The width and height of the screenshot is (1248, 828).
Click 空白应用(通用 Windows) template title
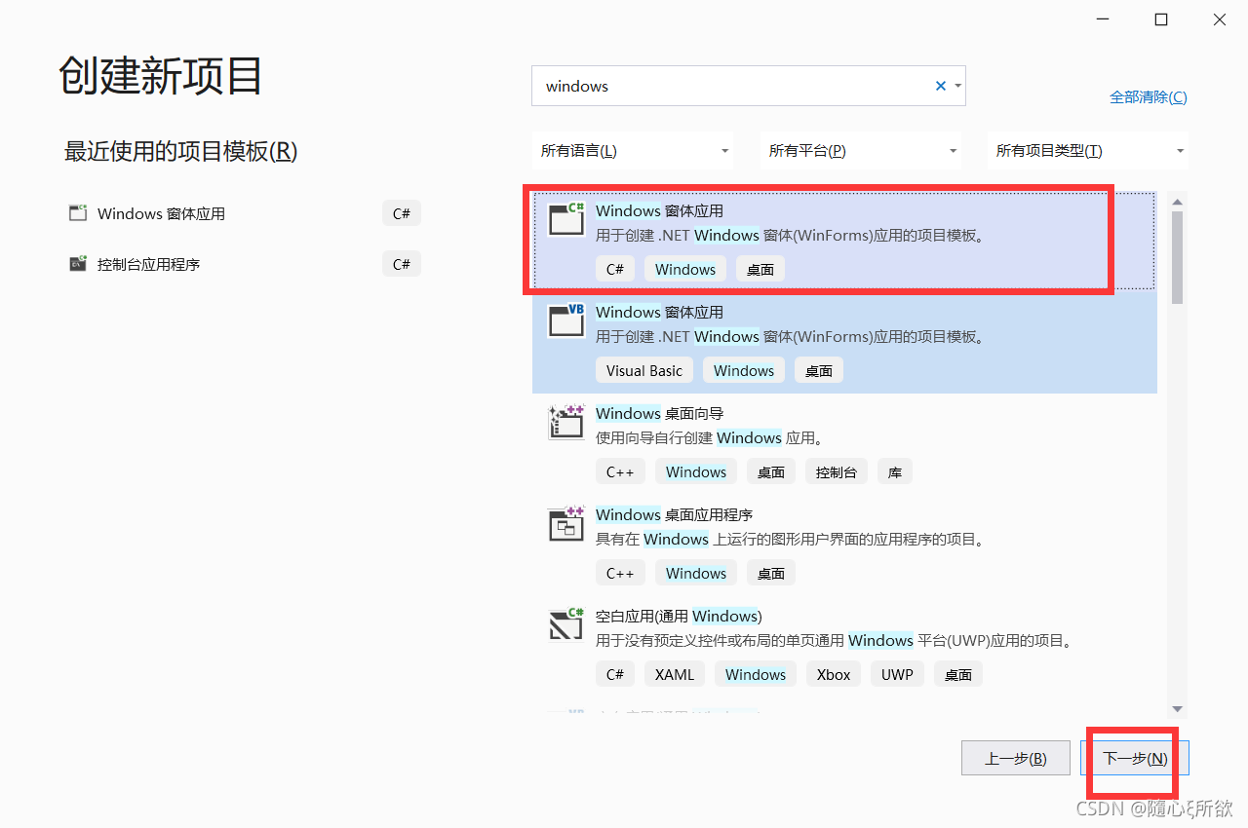(x=679, y=616)
